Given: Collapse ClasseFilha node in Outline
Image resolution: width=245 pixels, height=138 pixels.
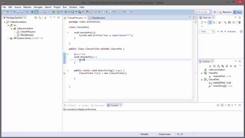Looking at the screenshot, I should (202, 79).
